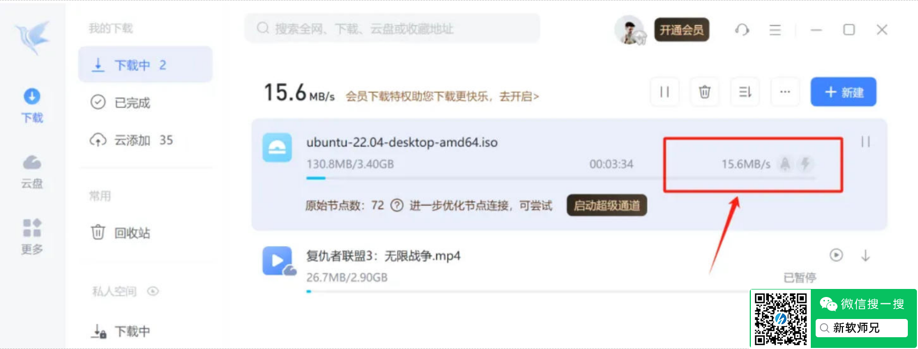This screenshot has width=918, height=349.
Task: Open the Download section in left sidebar
Action: pyautogui.click(x=32, y=106)
